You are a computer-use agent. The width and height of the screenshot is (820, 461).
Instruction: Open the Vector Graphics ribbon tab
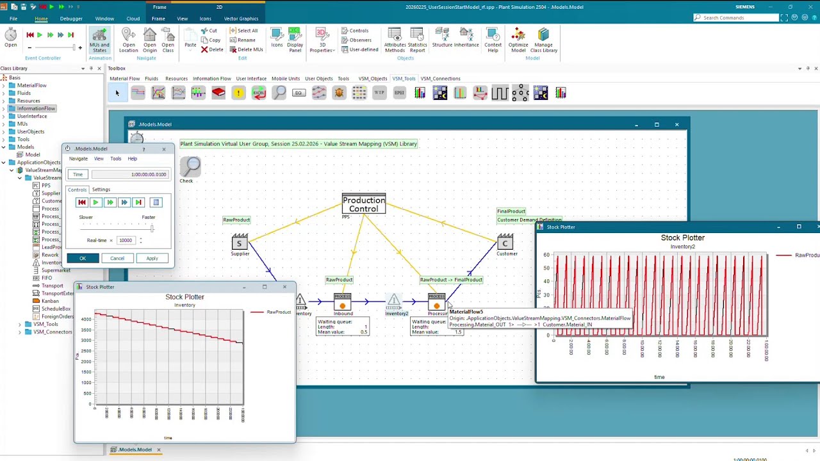click(241, 19)
